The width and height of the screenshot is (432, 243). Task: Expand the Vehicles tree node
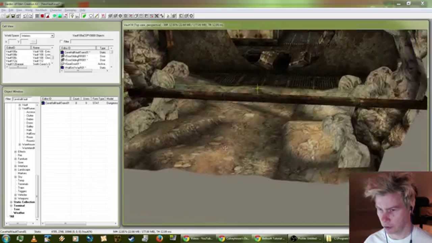pos(16,195)
